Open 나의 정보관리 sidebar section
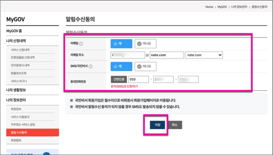Screen dimensions: 273x155 pos(16,100)
